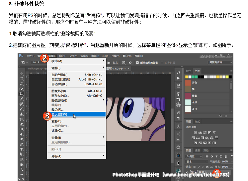Switch to 样式 tab

[x=197, y=122]
